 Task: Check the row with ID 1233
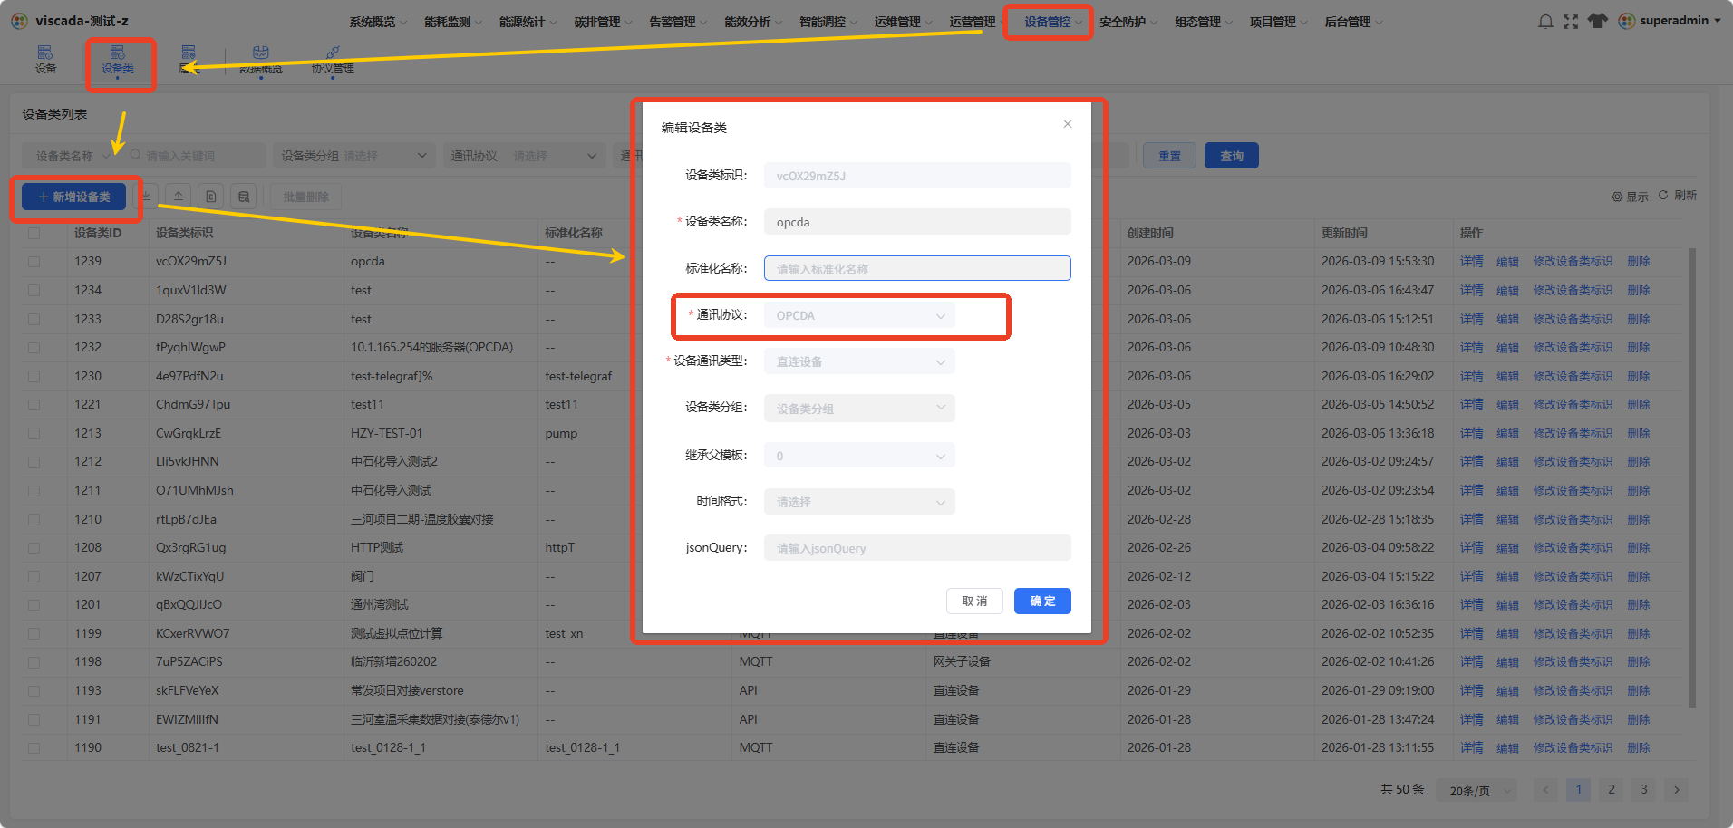34,319
